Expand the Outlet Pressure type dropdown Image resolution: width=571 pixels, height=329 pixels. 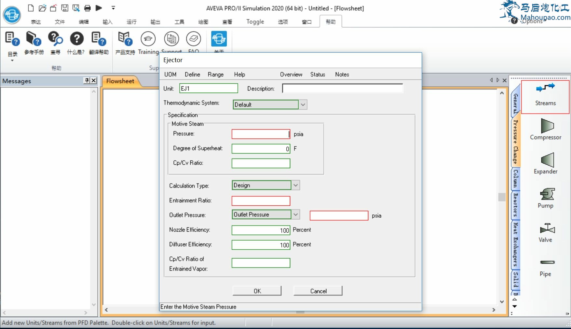[x=295, y=215]
